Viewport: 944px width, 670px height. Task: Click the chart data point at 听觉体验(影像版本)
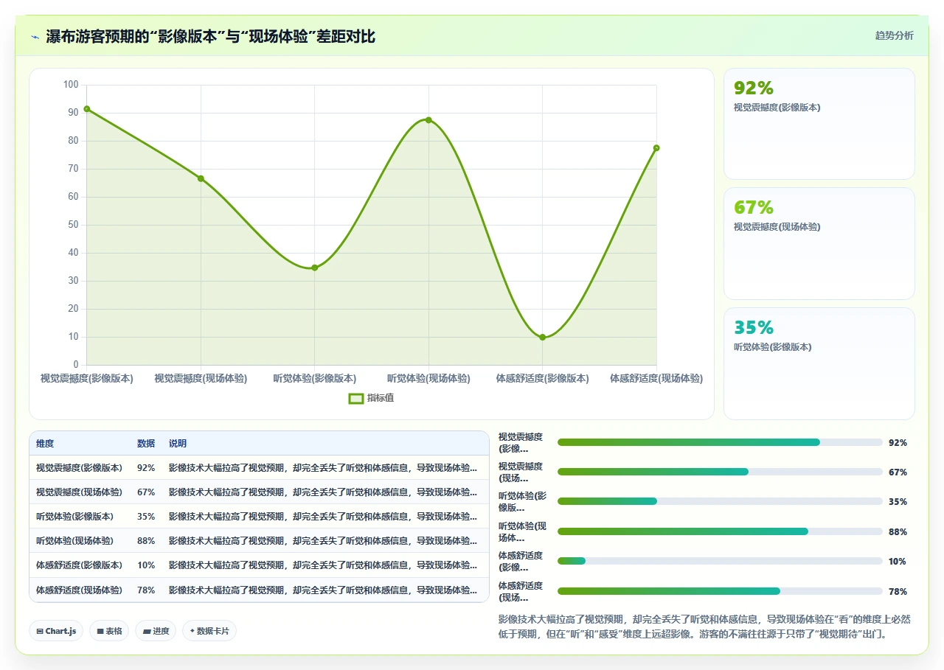tap(315, 268)
